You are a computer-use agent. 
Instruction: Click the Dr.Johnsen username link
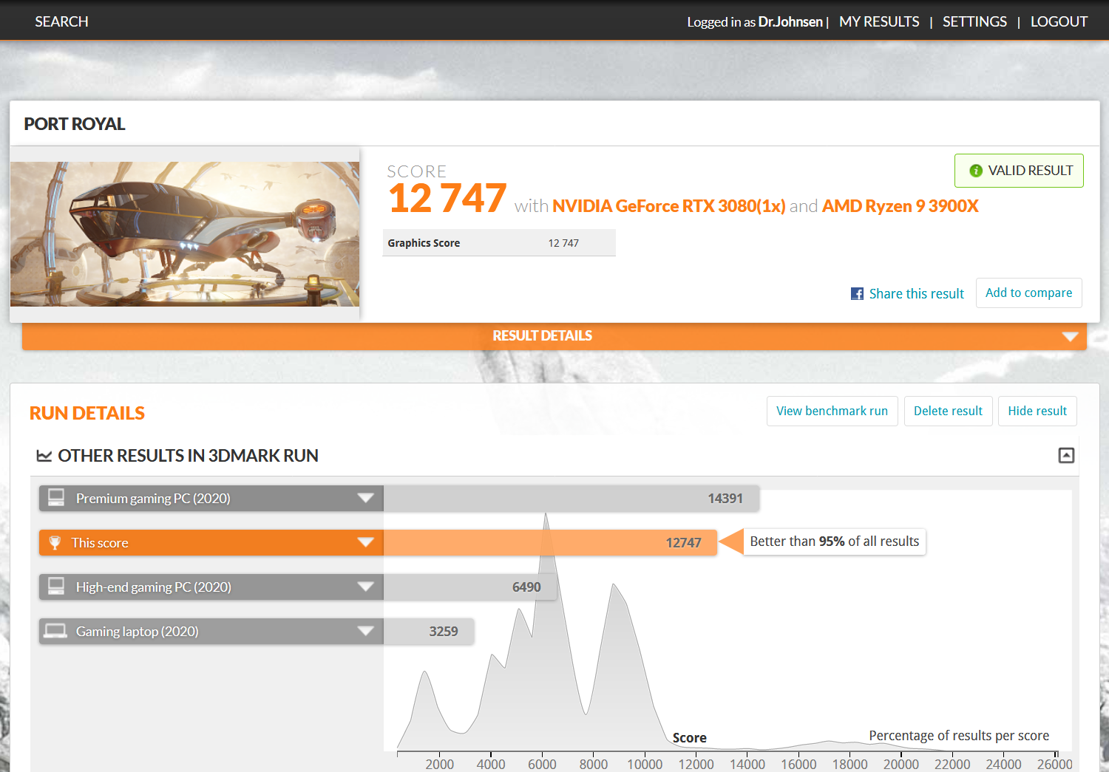tap(790, 22)
